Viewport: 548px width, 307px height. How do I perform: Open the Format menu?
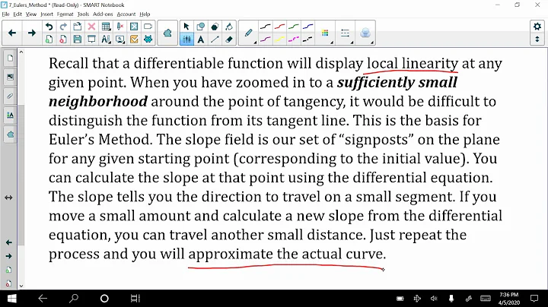tap(65, 14)
